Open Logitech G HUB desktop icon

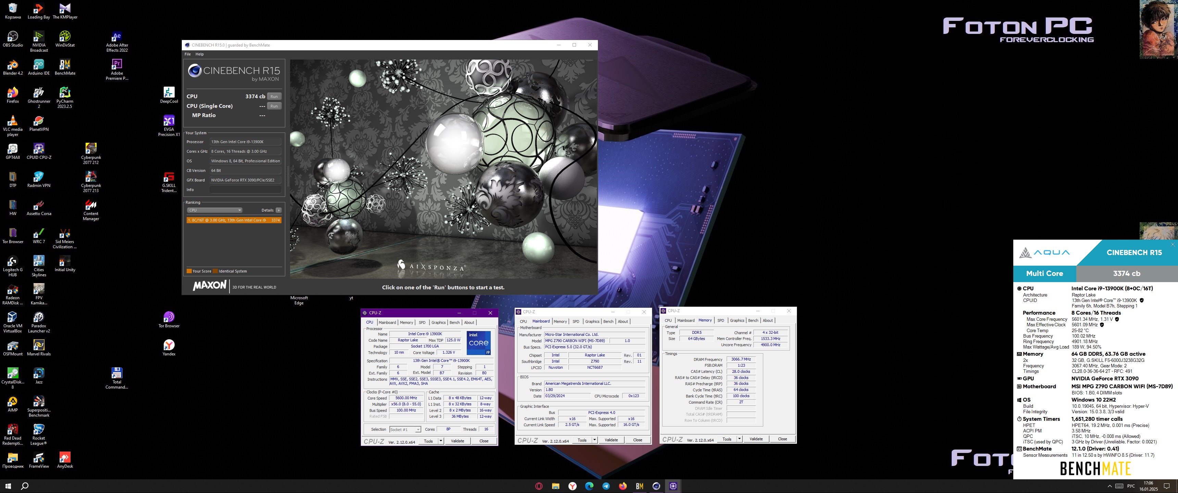click(13, 266)
